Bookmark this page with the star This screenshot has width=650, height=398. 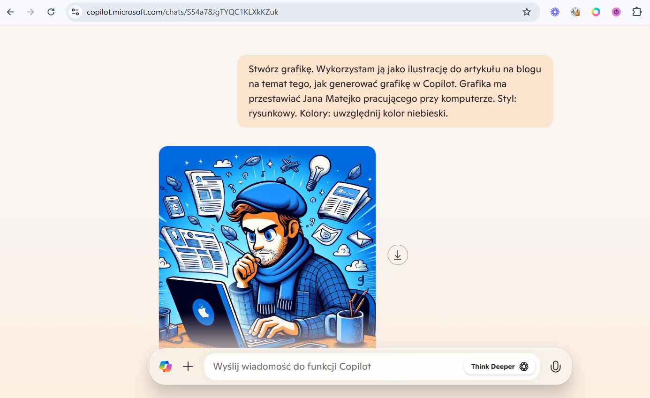[x=527, y=12]
